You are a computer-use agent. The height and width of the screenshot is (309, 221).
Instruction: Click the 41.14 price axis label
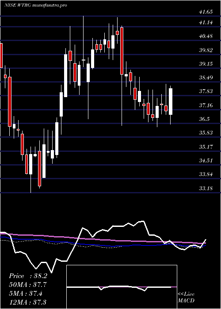coord(206,23)
